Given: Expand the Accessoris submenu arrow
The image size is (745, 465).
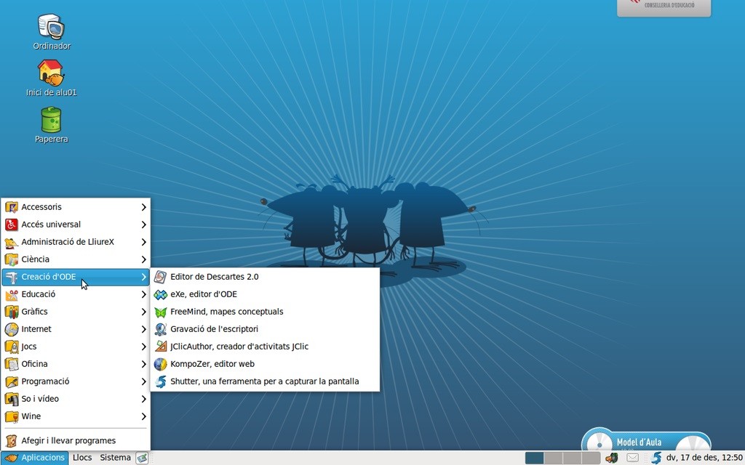Looking at the screenshot, I should pos(143,207).
